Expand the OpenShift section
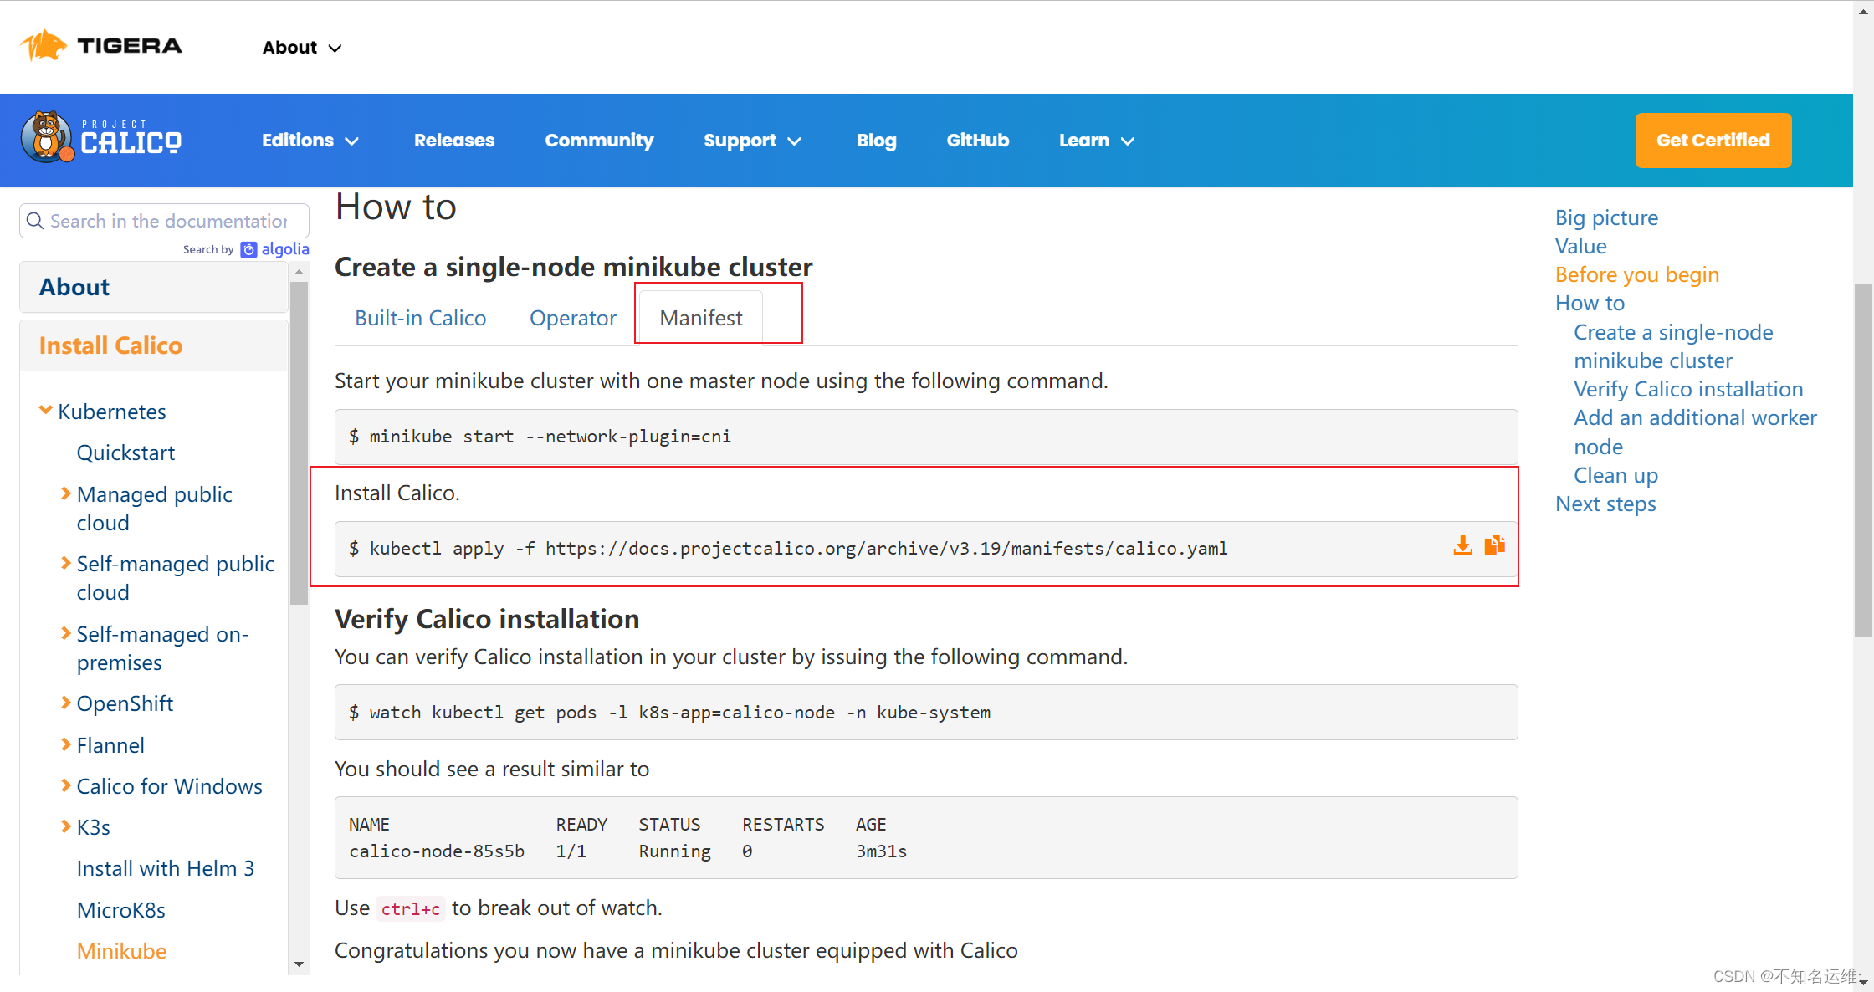The height and width of the screenshot is (992, 1874). [66, 703]
